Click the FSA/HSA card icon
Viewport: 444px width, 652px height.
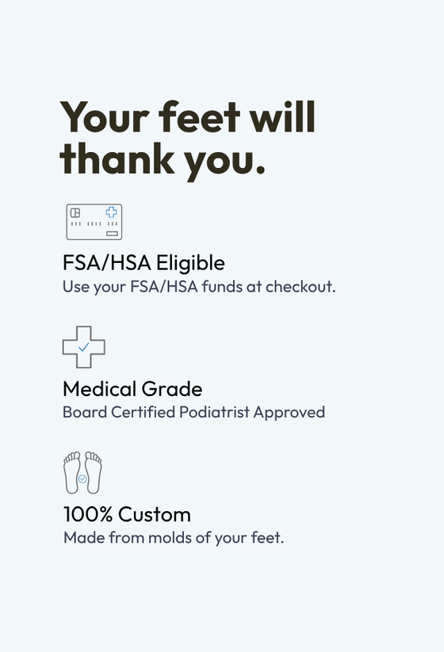pos(94,222)
